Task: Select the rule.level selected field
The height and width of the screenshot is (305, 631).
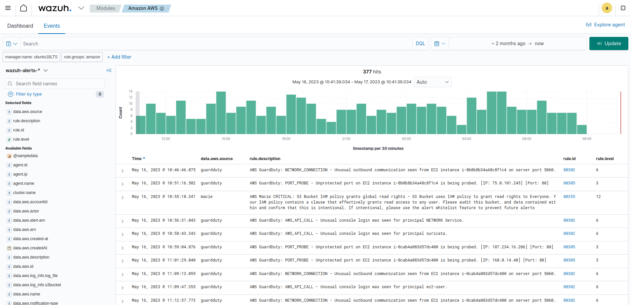Action: coord(21,139)
